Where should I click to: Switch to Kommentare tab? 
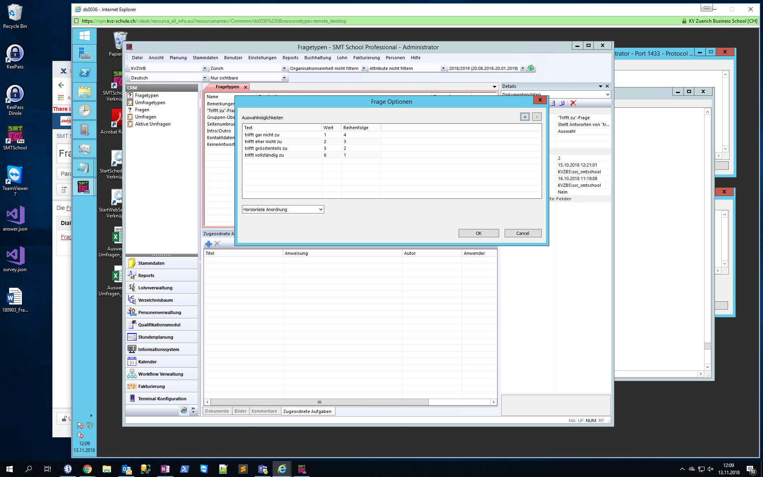[264, 411]
